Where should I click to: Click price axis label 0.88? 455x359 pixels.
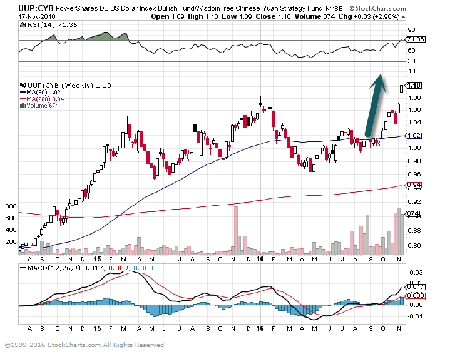coord(414,231)
